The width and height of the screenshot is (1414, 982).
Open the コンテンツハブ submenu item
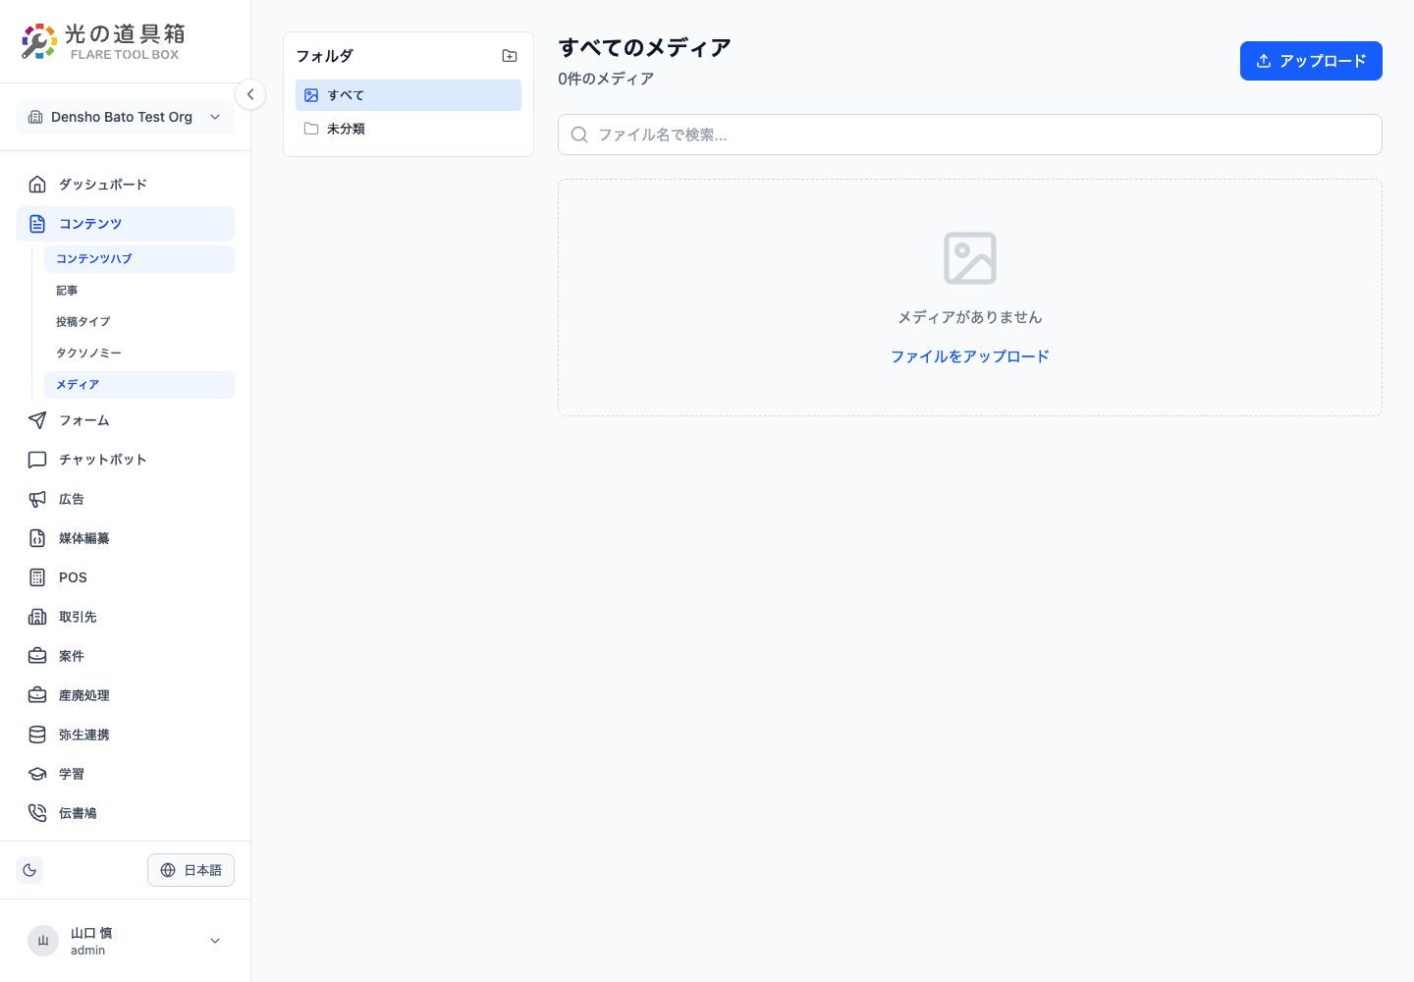(x=139, y=259)
